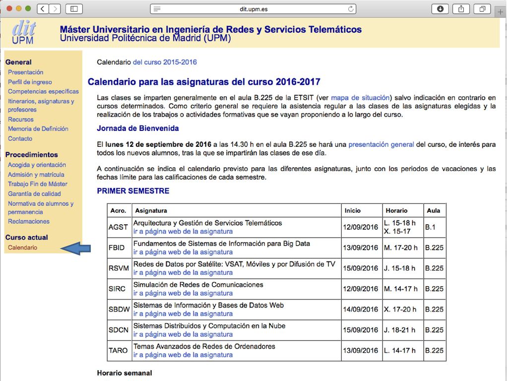Viewport: 508px width, 381px height.
Task: Click the dit UPM logo
Action: 23,32
